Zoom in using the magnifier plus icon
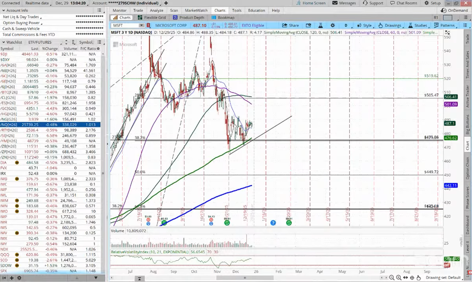Viewport: 472px width, 282px height. (x=399, y=278)
